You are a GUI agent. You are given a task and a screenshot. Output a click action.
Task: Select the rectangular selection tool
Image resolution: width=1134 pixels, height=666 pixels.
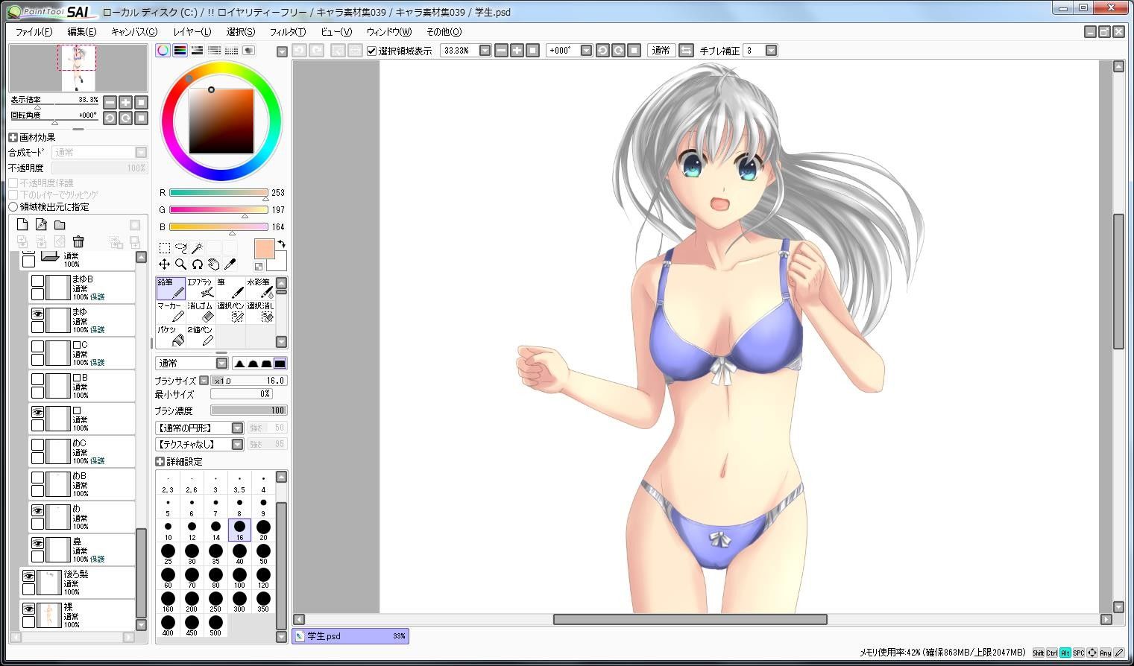tap(165, 247)
